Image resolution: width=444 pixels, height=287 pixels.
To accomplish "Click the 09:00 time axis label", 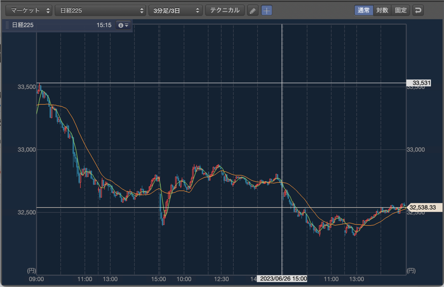I will pos(36,279).
